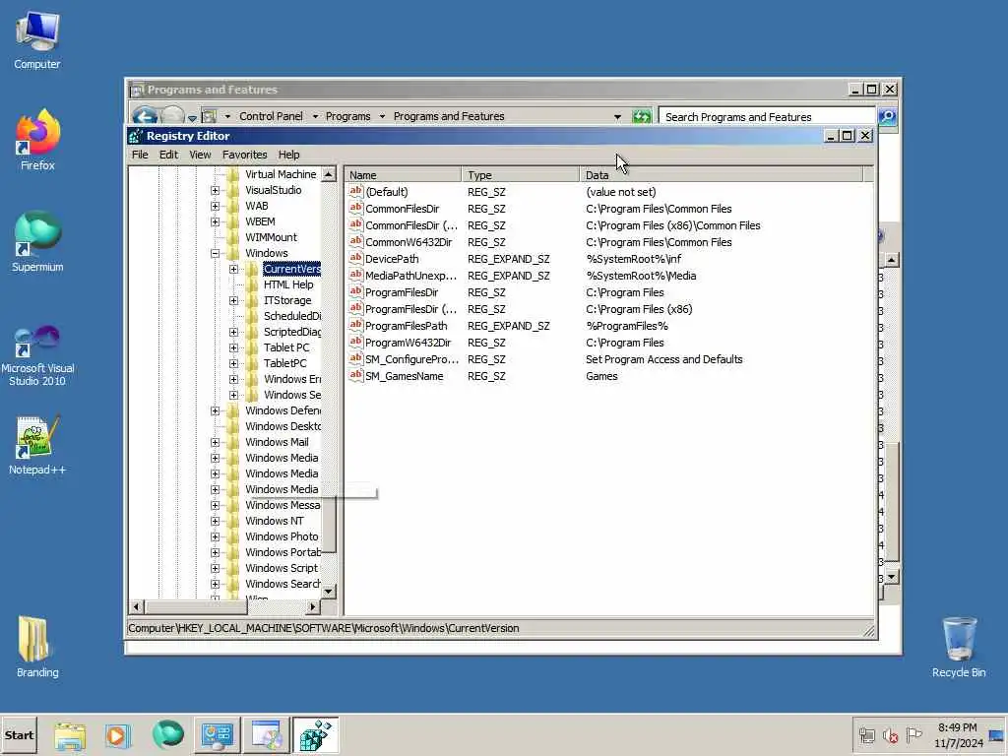This screenshot has width=1008, height=756.
Task: Click the Show desktop tray icon
Action: click(996, 735)
